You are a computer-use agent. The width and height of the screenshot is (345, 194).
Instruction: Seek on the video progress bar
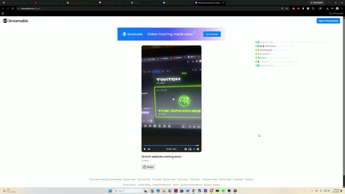[x=171, y=145]
